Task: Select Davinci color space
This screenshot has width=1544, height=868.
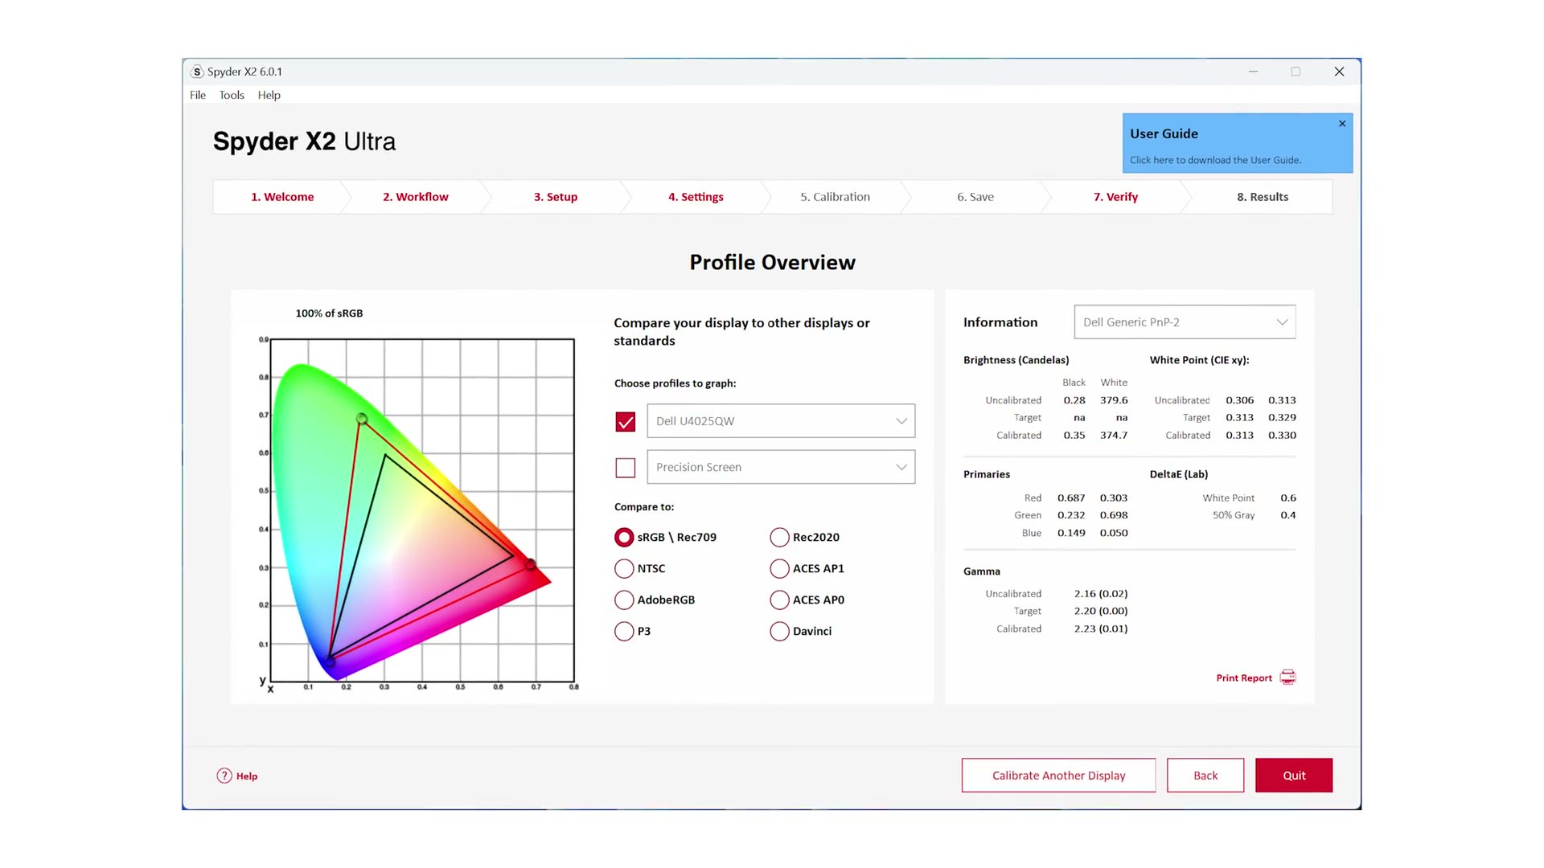Action: click(779, 631)
